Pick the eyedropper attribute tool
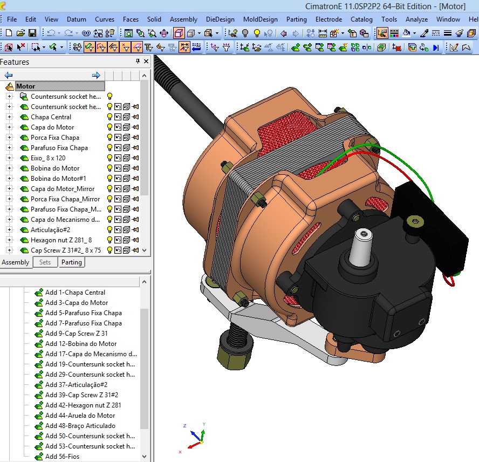This screenshot has height=462, width=479. pyautogui.click(x=424, y=33)
